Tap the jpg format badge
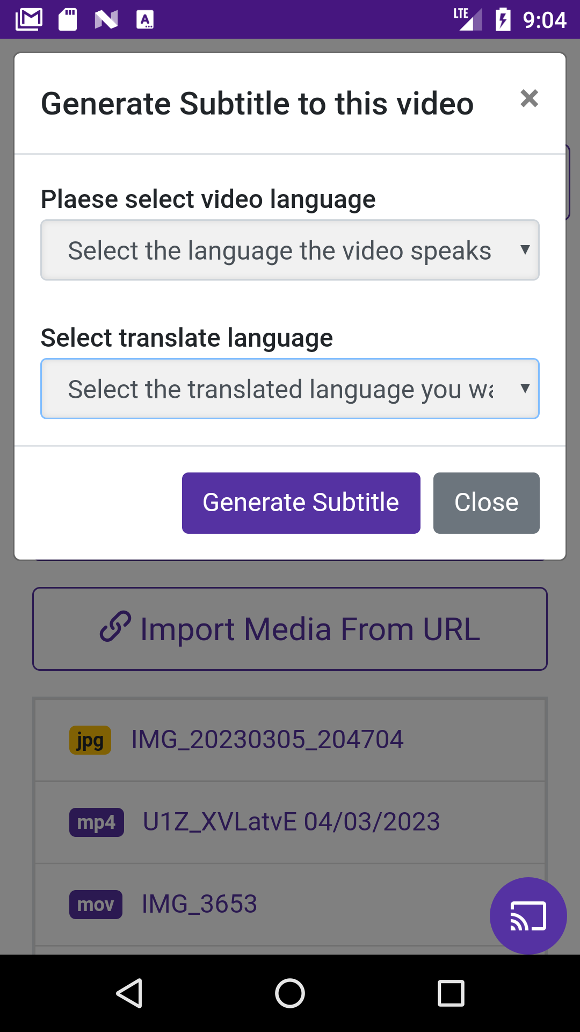The height and width of the screenshot is (1032, 580). point(90,740)
